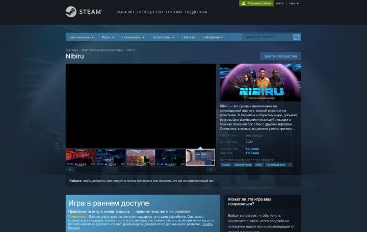This screenshot has width=367, height=232.
Task: Open the ПОДДЕРЖКА menu item
Action: [196, 12]
